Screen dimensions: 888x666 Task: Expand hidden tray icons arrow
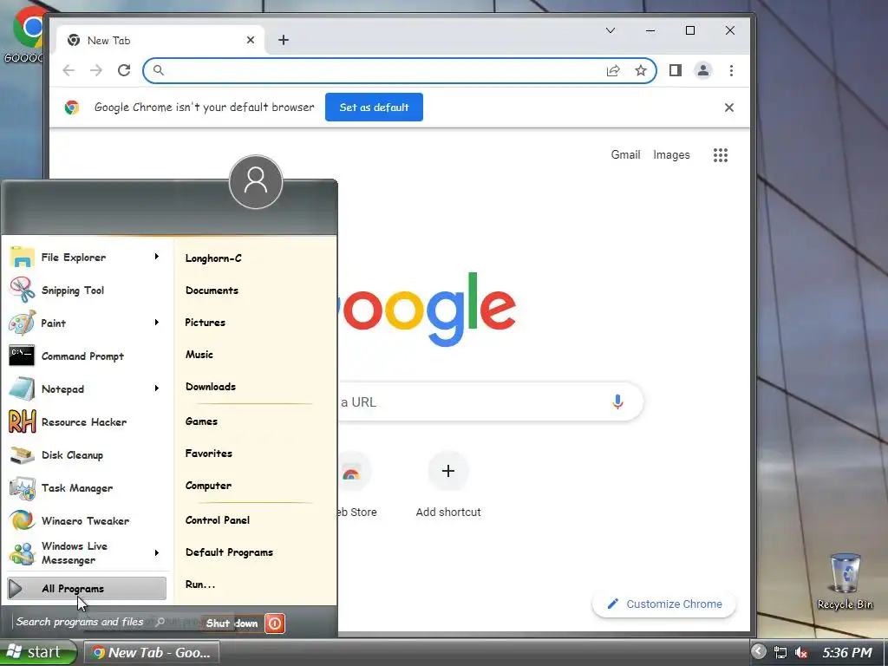759,651
